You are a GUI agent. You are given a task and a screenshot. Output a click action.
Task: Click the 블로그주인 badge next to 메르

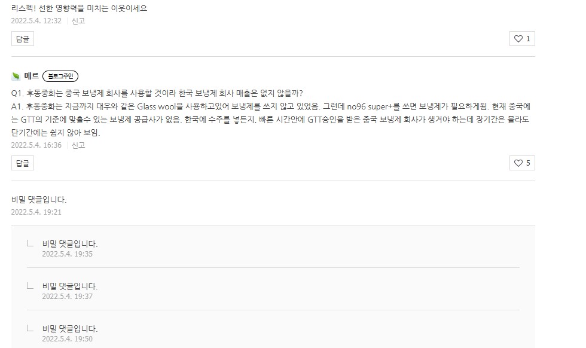pyautogui.click(x=60, y=77)
